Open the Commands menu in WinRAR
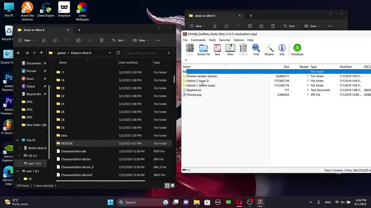The image size is (371, 208). pos(198,40)
